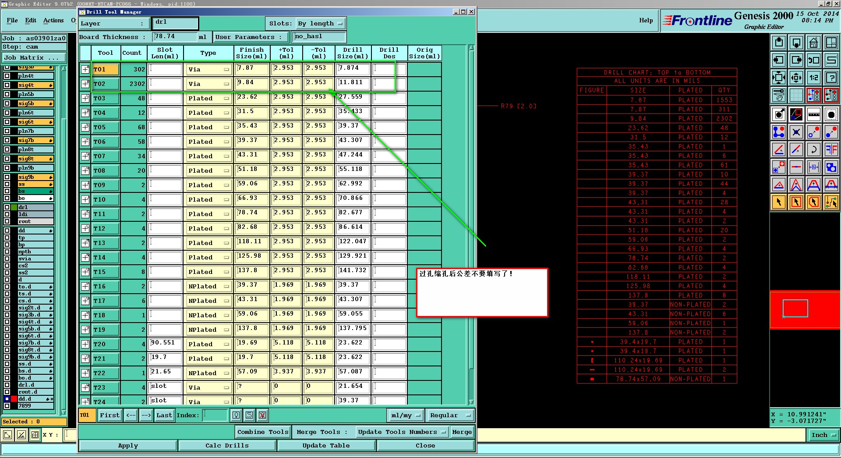The image size is (841, 458).
Task: Click the rotate arrow icon
Action: [x=813, y=149]
